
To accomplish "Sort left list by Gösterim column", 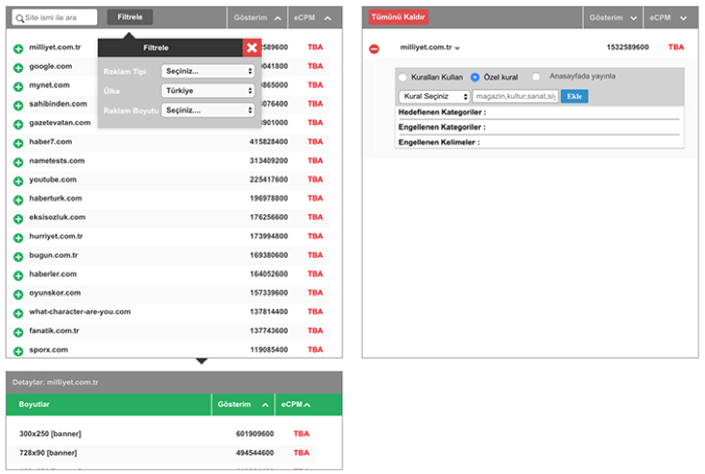I will point(257,17).
